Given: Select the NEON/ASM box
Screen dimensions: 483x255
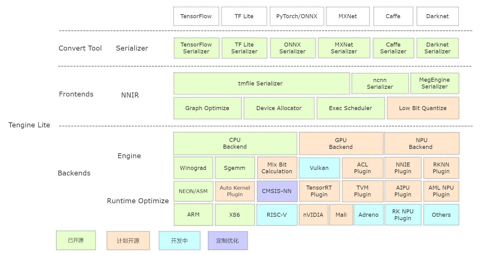Looking at the screenshot, I should 193,191.
